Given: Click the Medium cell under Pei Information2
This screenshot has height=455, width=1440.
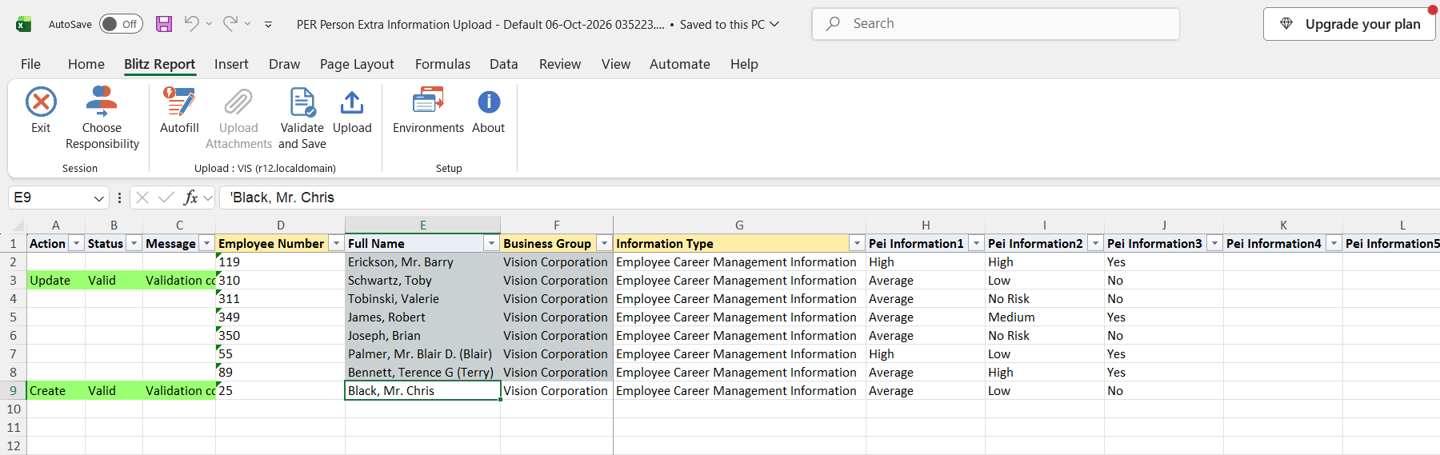Looking at the screenshot, I should pyautogui.click(x=1045, y=317).
